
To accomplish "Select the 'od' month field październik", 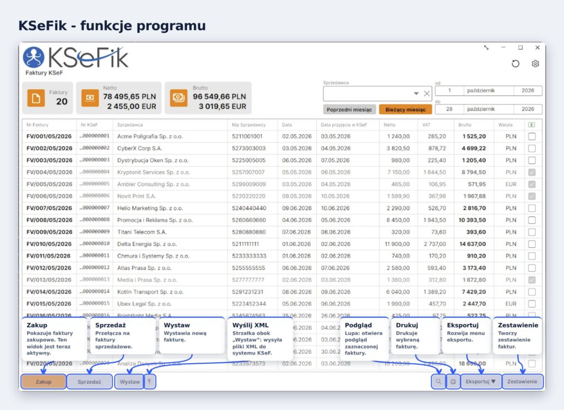I will pyautogui.click(x=489, y=91).
